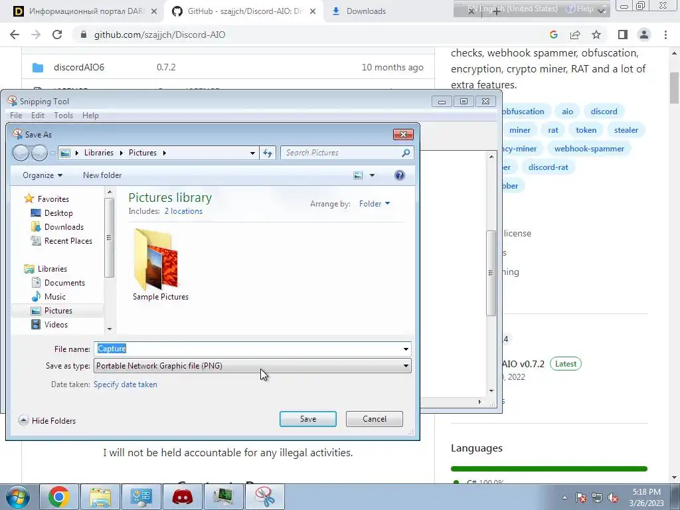Open the dialog Help icon
This screenshot has height=510, width=680.
[399, 175]
